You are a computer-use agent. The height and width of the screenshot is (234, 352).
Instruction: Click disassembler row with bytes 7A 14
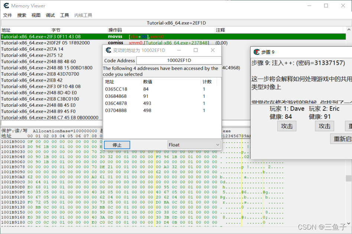52,49
